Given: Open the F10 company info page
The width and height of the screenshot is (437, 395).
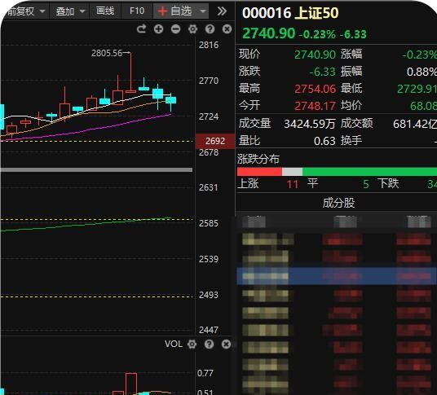Looking at the screenshot, I should point(137,11).
